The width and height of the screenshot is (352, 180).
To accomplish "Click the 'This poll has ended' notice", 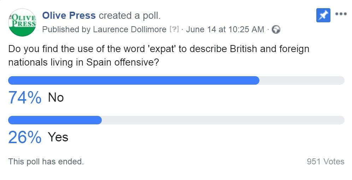I will point(46,162).
